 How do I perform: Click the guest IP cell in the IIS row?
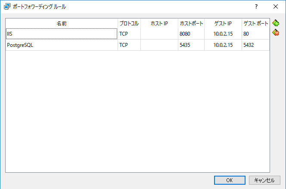(x=223, y=34)
